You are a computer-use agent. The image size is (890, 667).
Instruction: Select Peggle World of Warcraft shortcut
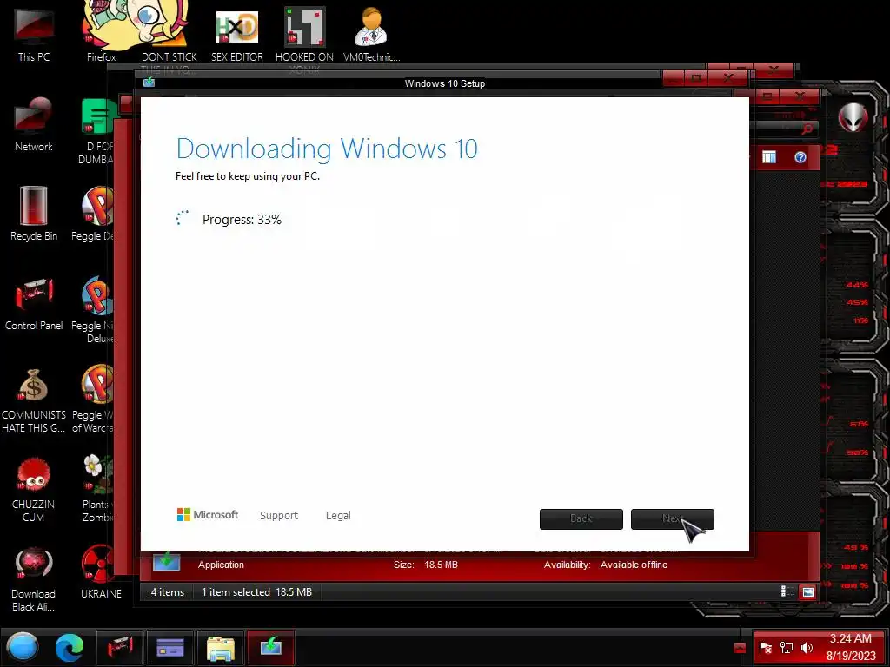(94, 400)
